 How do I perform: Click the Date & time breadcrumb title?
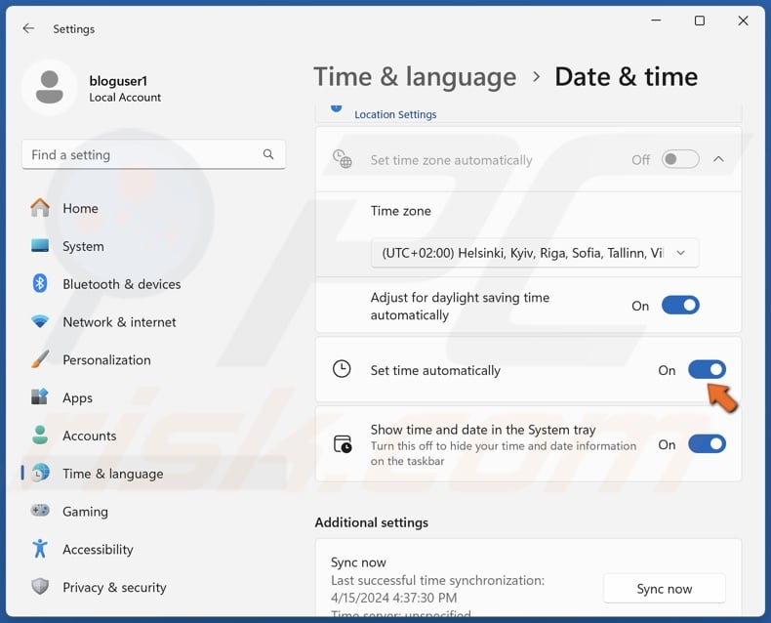coord(626,77)
